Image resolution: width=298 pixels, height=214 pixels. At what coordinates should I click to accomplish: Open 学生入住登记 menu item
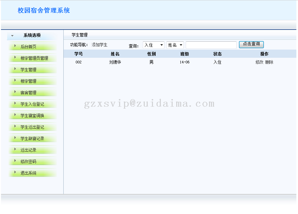[x=32, y=104]
